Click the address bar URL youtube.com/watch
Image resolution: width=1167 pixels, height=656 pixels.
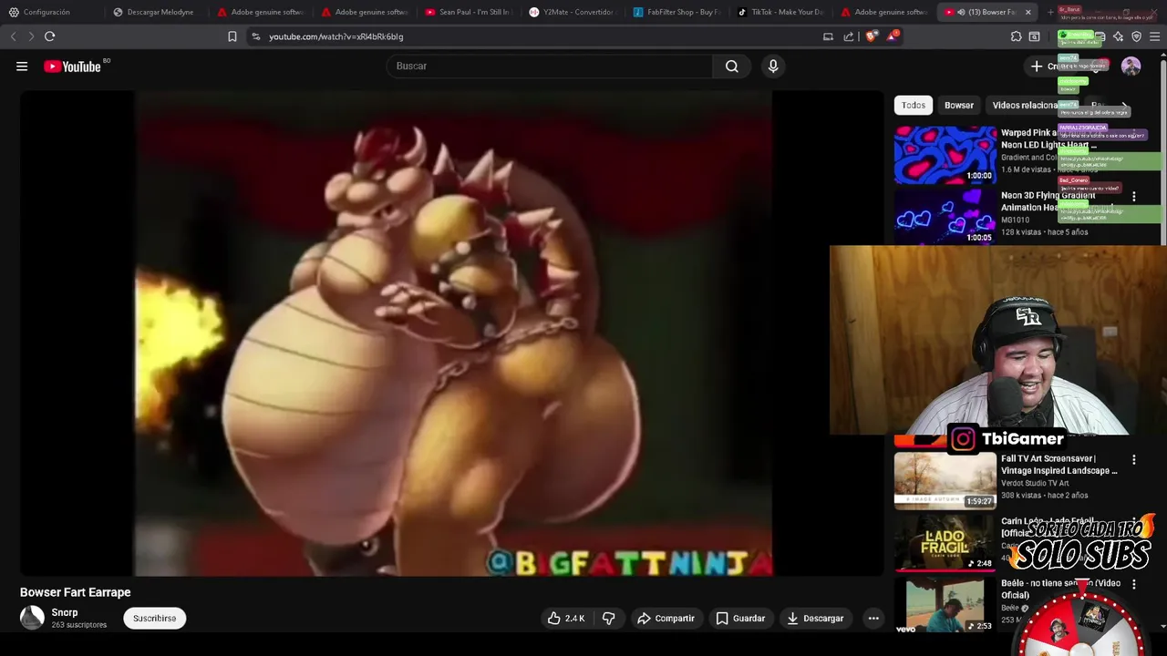tap(336, 36)
